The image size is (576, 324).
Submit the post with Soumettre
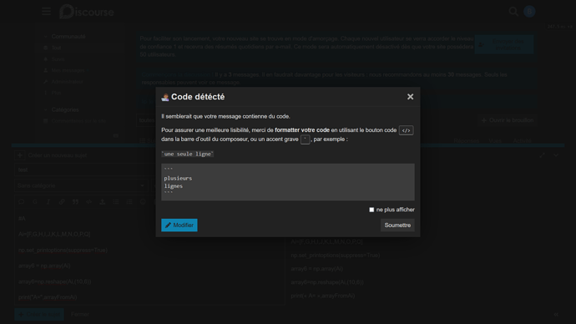(x=397, y=225)
